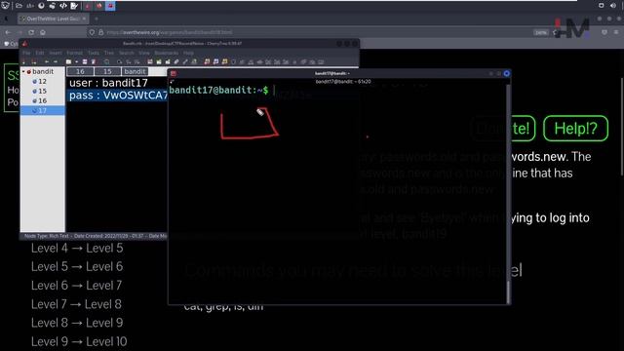Open CherryTree Edit menu
Screen dimensions: 624x351
click(x=40, y=53)
